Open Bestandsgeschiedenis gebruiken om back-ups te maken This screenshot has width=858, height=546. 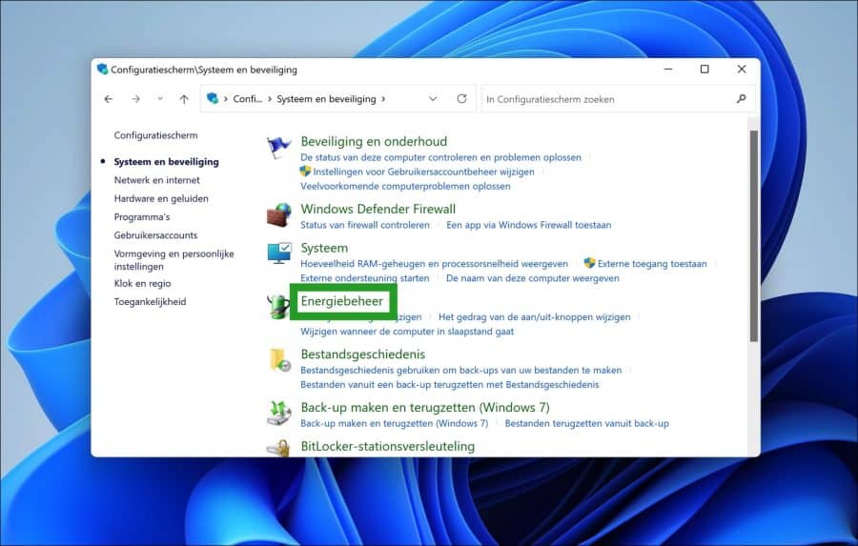pos(461,371)
